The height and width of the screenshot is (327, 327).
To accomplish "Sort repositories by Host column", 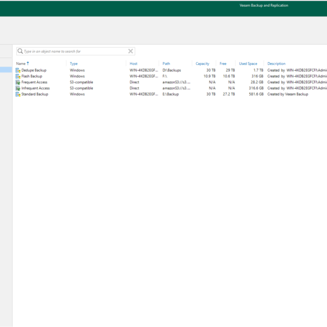I will (x=134, y=64).
